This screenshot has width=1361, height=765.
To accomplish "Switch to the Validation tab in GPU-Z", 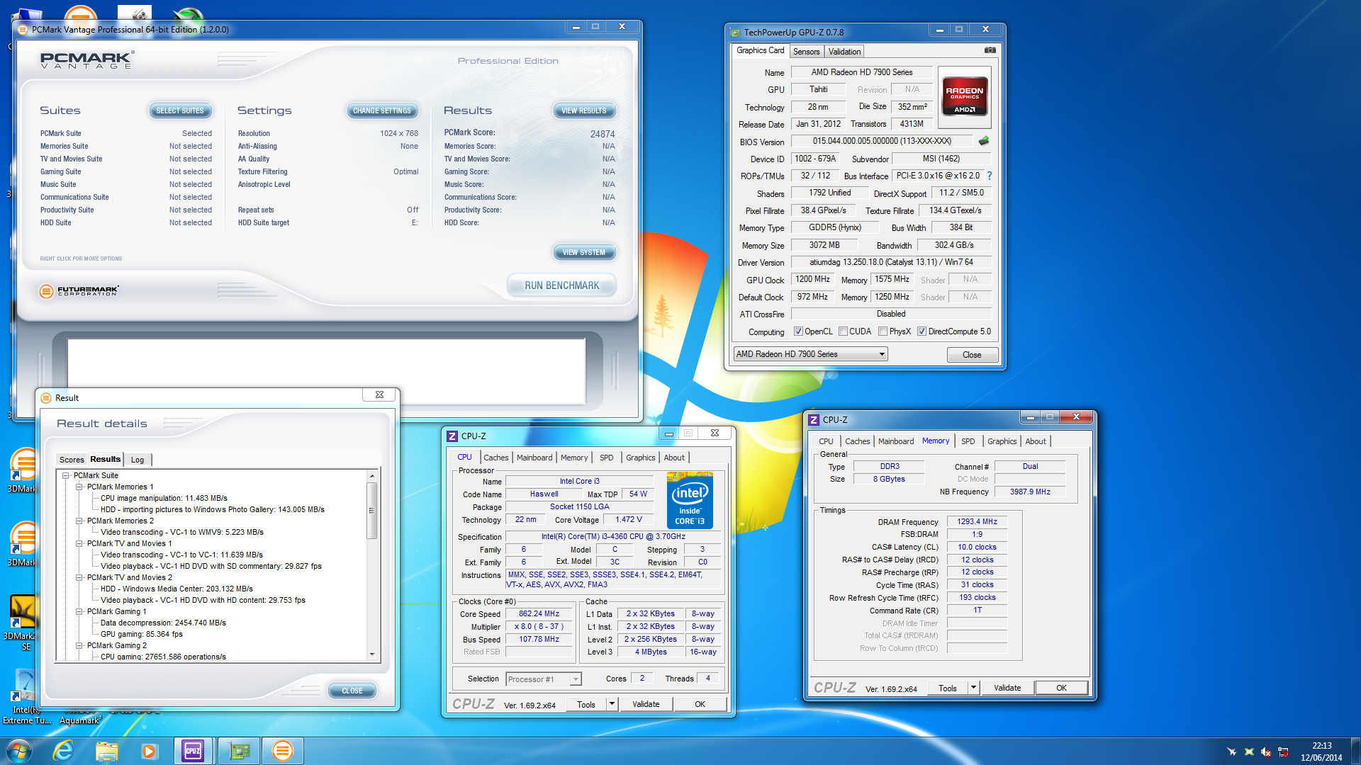I will (844, 52).
